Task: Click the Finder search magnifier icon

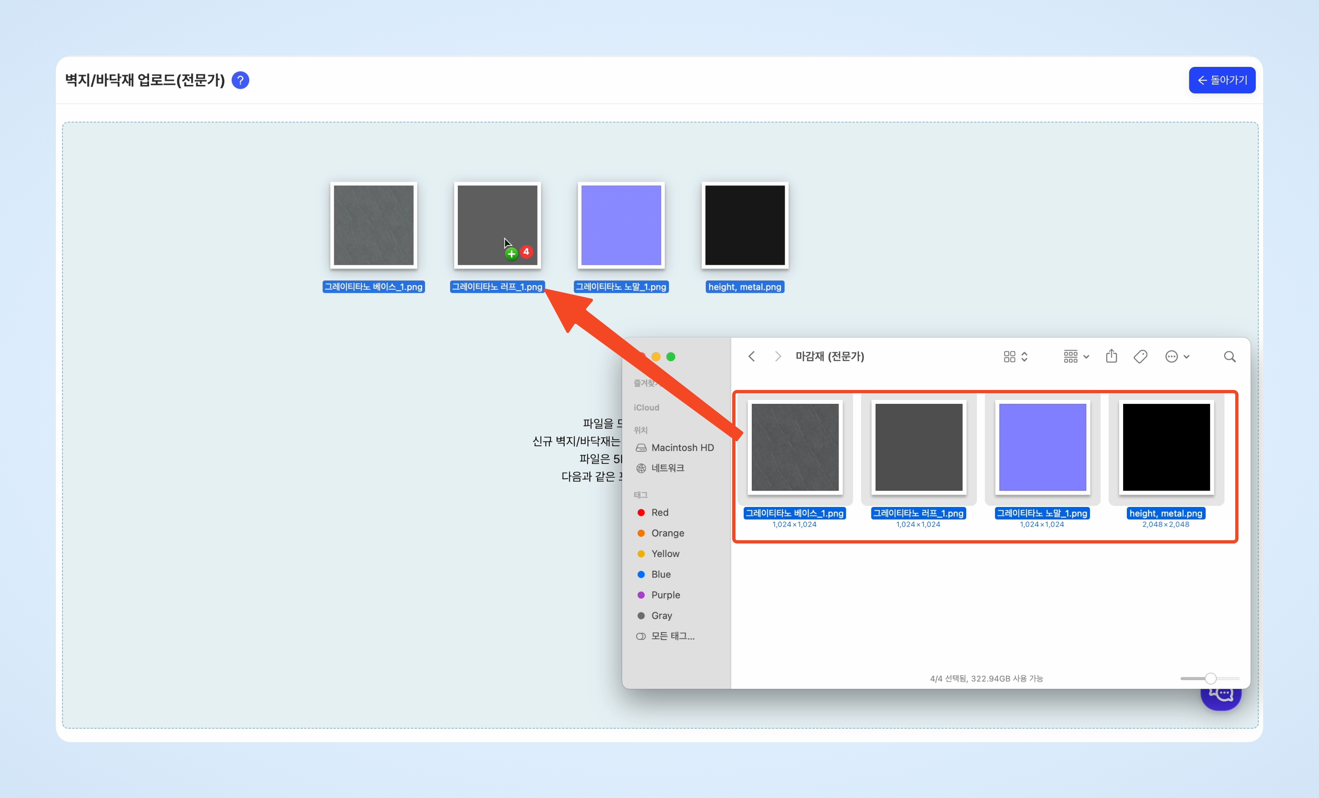Action: pyautogui.click(x=1229, y=356)
